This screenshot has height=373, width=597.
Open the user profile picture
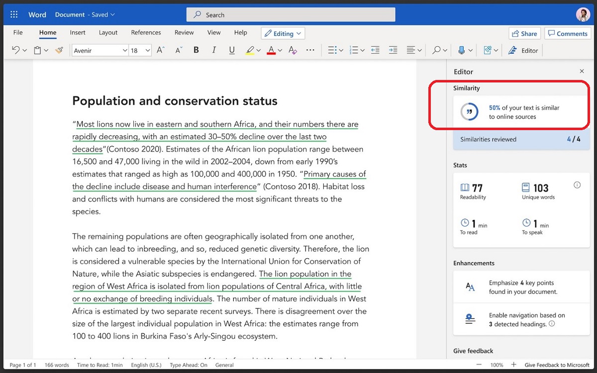(x=583, y=15)
